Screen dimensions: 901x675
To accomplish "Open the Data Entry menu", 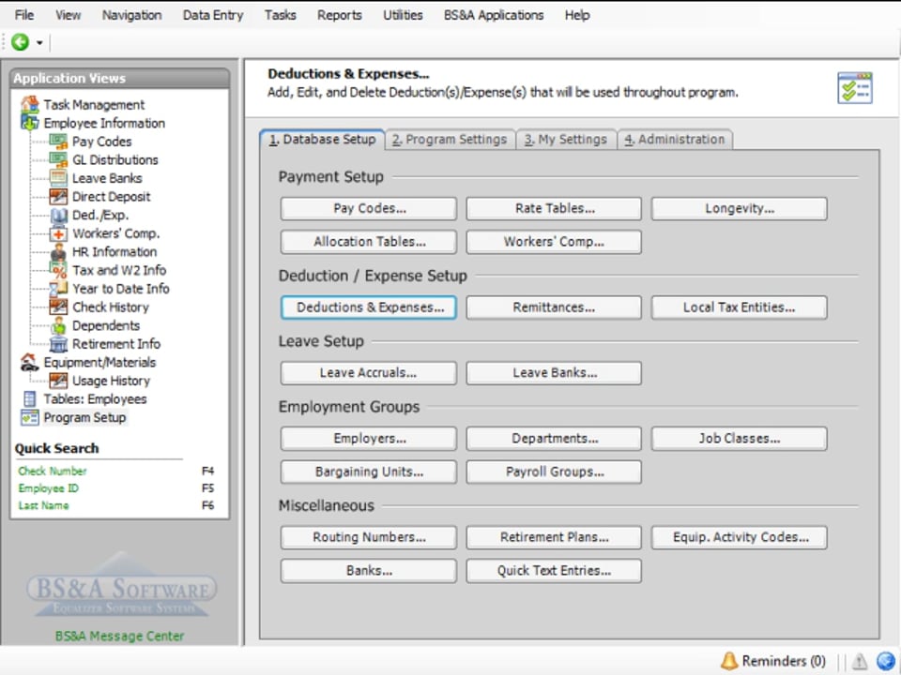I will [213, 15].
